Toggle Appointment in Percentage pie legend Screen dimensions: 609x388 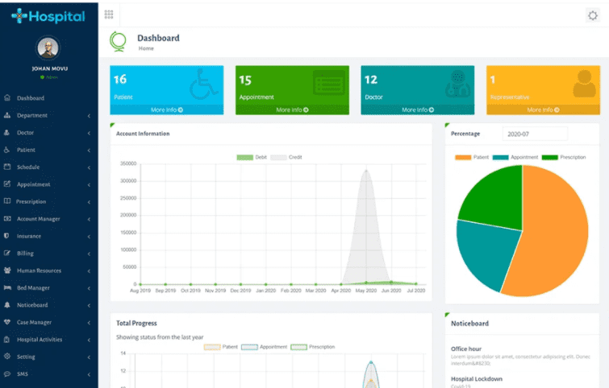point(515,157)
